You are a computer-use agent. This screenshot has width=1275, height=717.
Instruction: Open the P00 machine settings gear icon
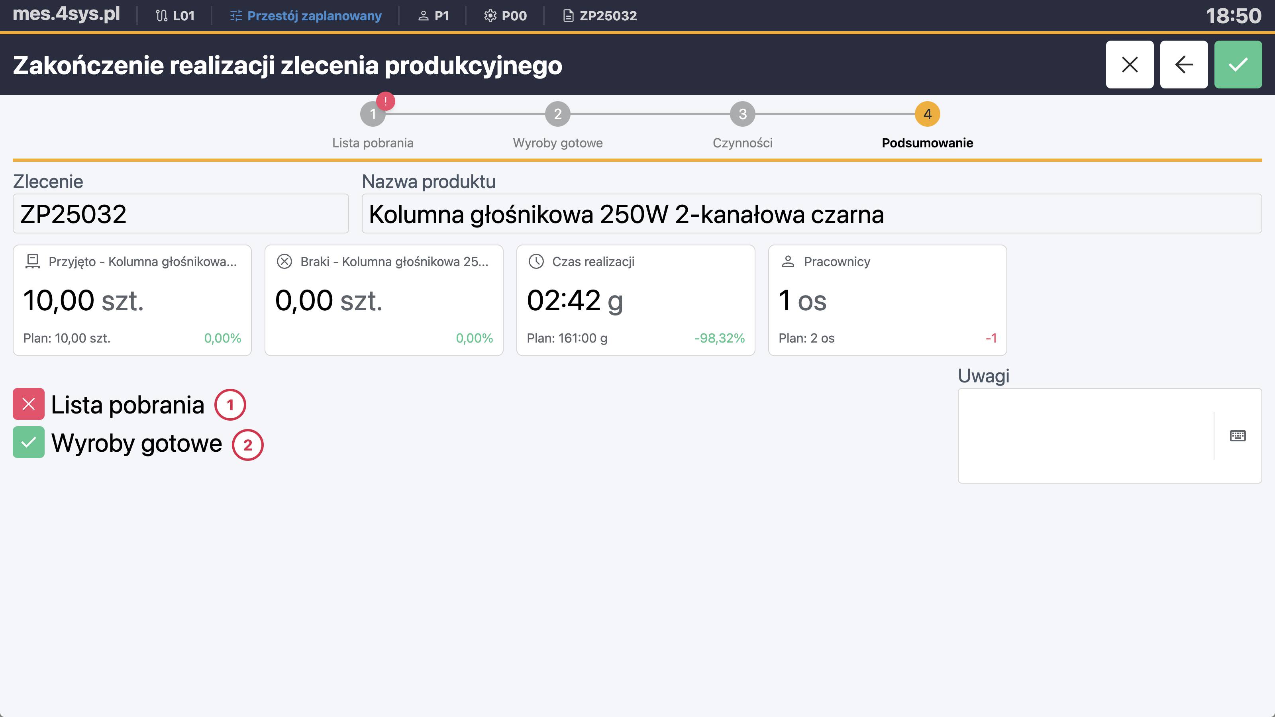[490, 16]
